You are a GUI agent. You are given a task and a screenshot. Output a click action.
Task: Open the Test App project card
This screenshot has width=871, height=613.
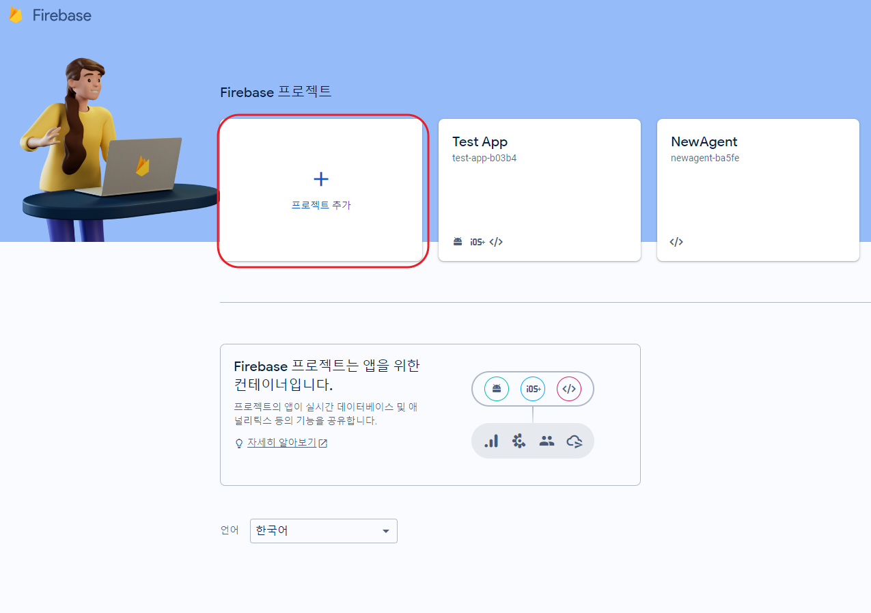click(x=540, y=190)
